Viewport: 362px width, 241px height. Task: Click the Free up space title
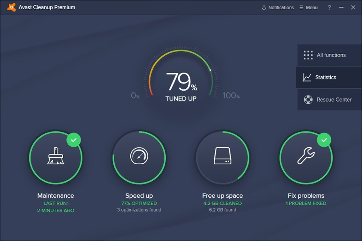click(222, 196)
